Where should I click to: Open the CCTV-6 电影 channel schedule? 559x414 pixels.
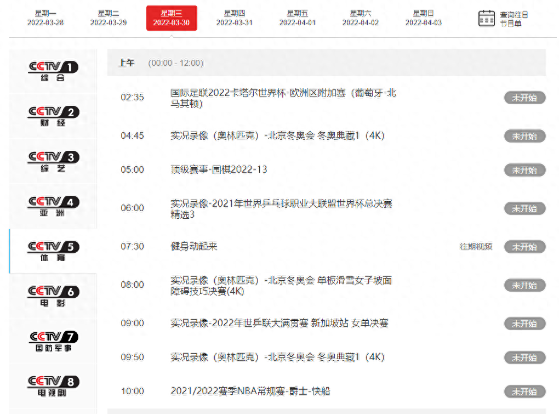click(x=52, y=296)
